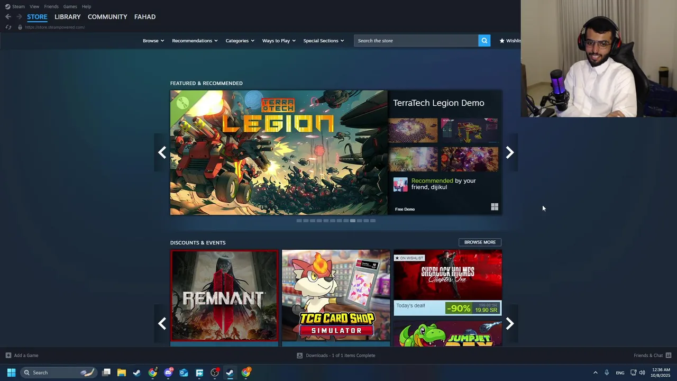Image resolution: width=677 pixels, height=381 pixels.
Task: Expand the Categories dropdown
Action: click(x=240, y=41)
